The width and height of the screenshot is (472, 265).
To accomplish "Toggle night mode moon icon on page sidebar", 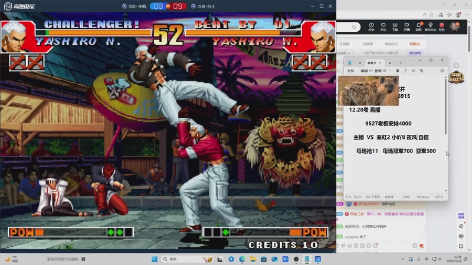I will coord(461,226).
